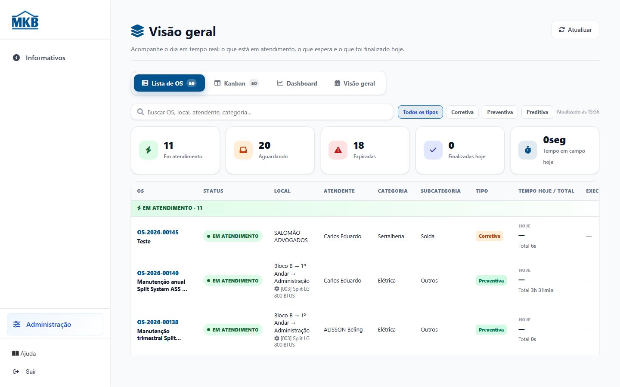This screenshot has height=387, width=620.
Task: Open the Kanban tab
Action: point(236,83)
